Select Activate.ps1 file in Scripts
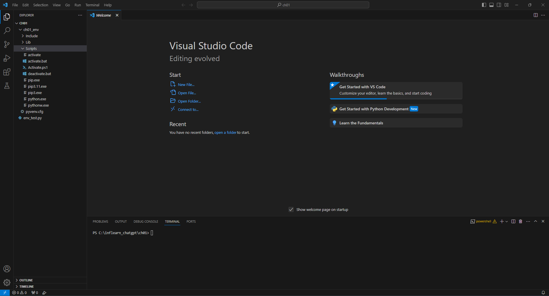549x296 pixels. (50, 67)
